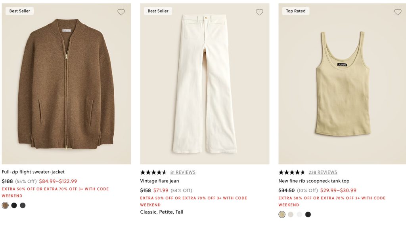Choose light beige swatch for tank top

(291, 214)
